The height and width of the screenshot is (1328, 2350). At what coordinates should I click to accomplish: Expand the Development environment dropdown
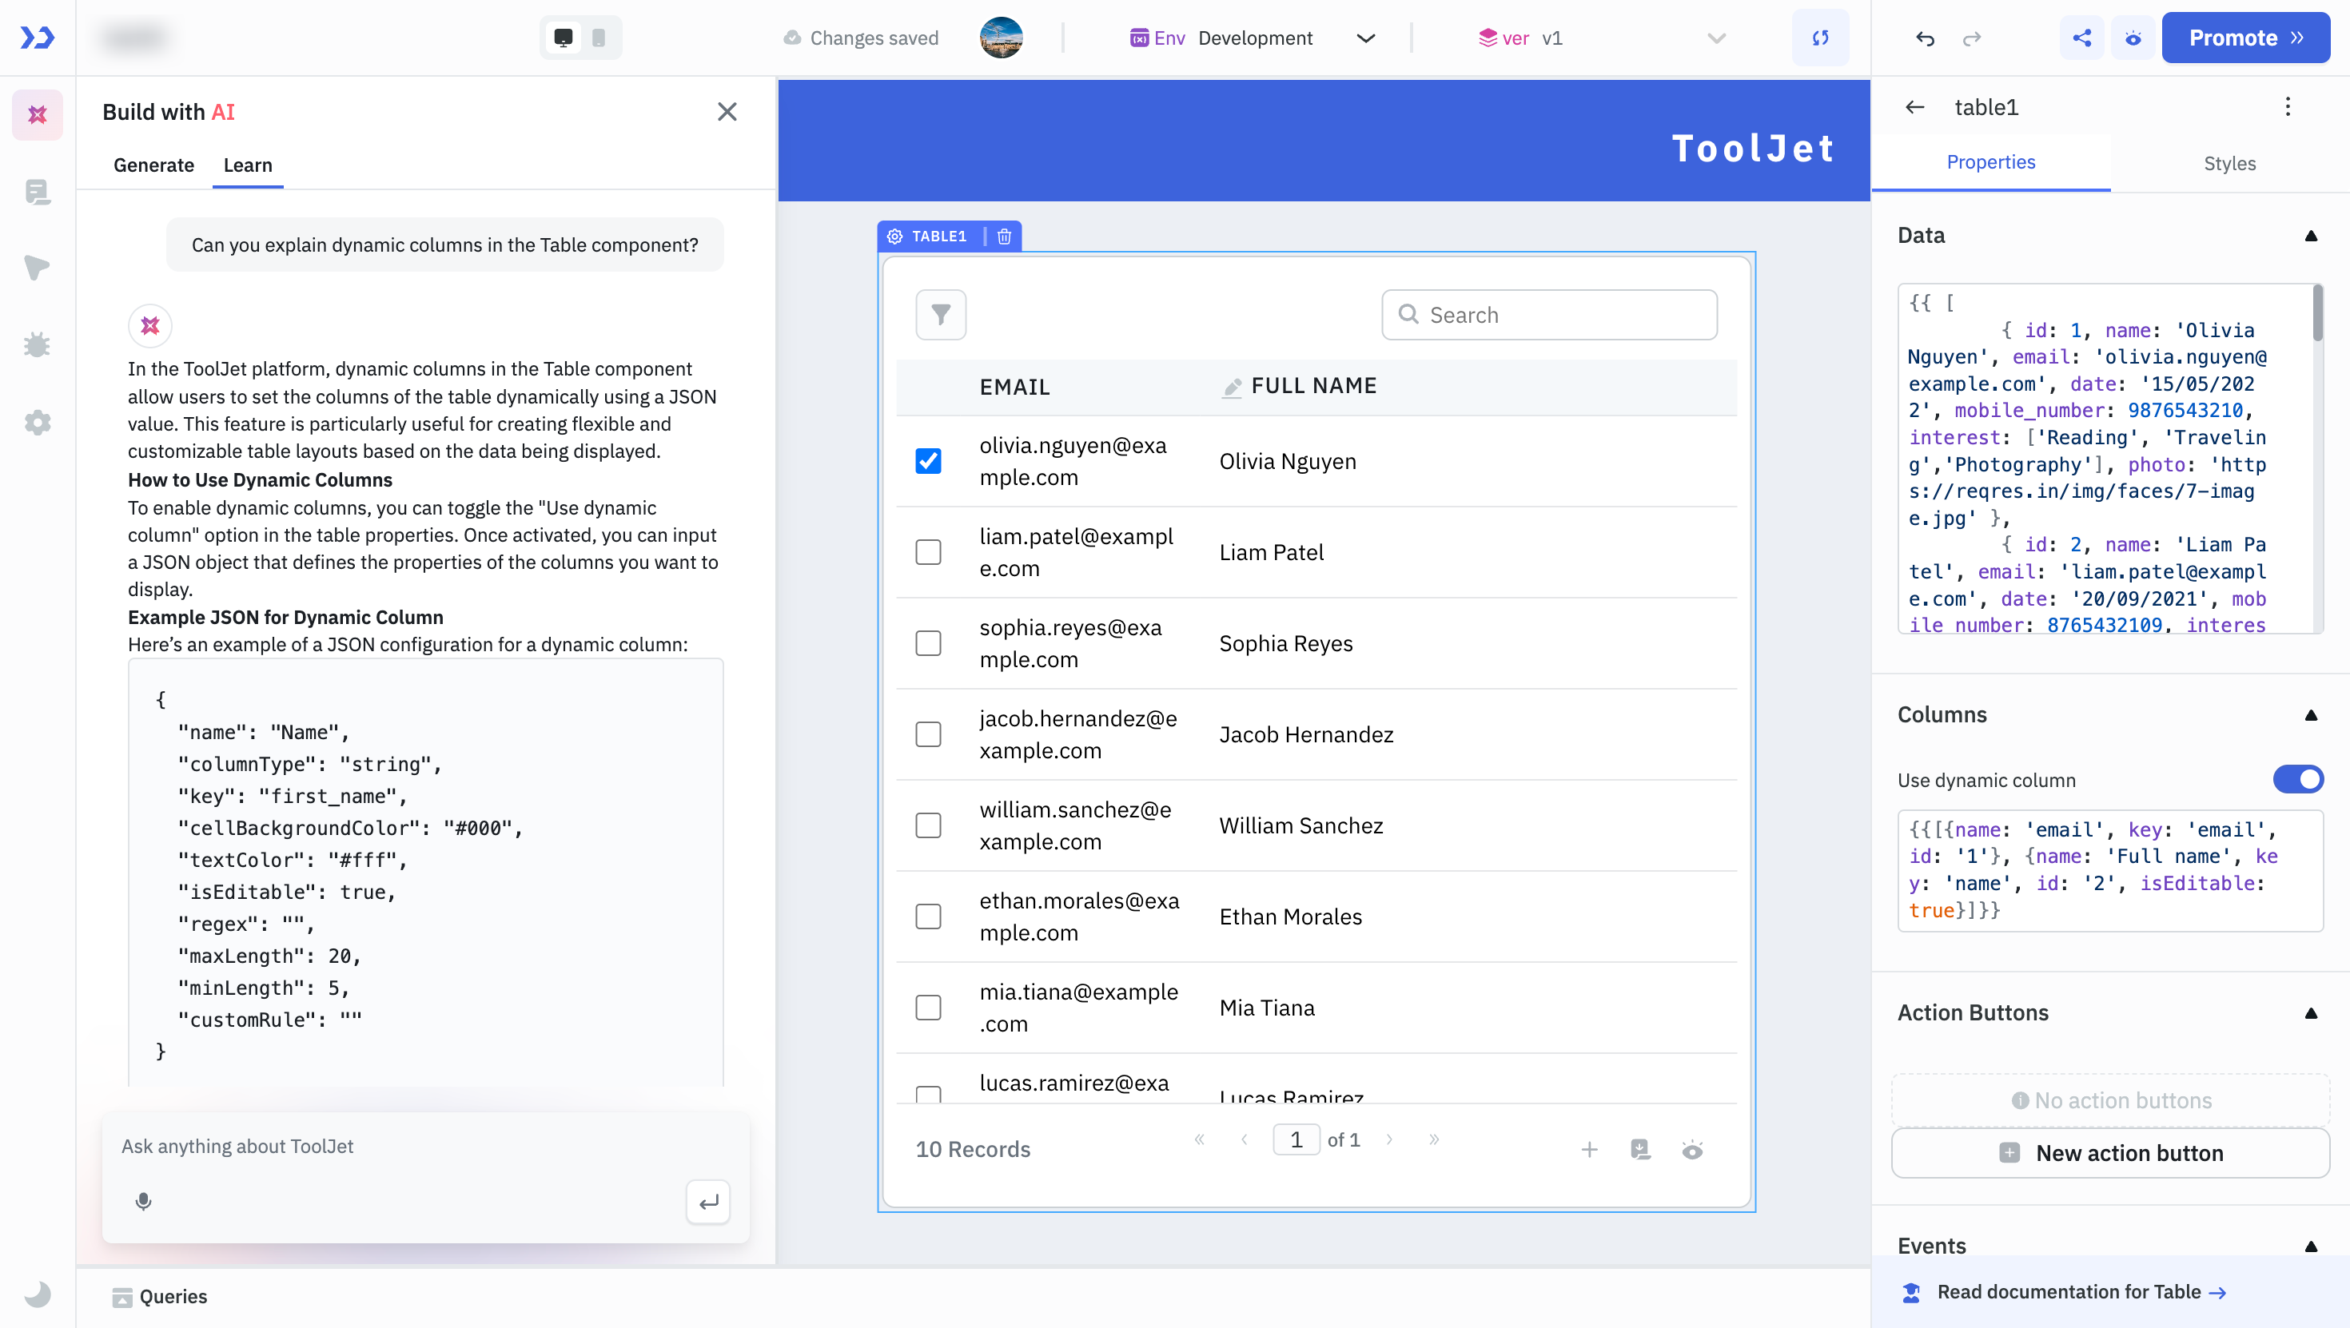(1368, 37)
